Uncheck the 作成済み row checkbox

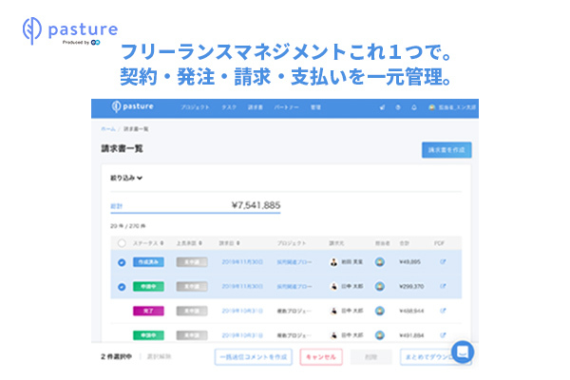(122, 262)
